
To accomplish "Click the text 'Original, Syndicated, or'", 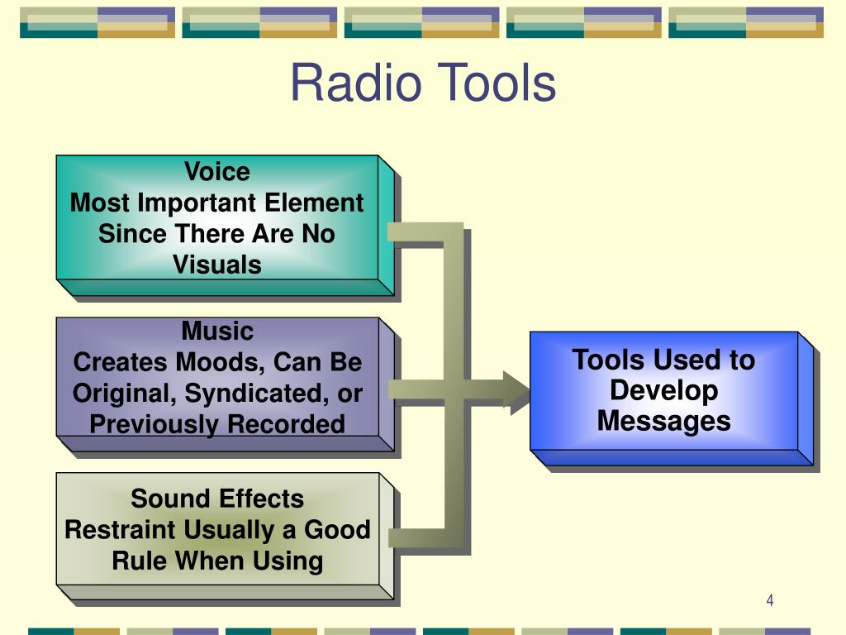I will [217, 393].
